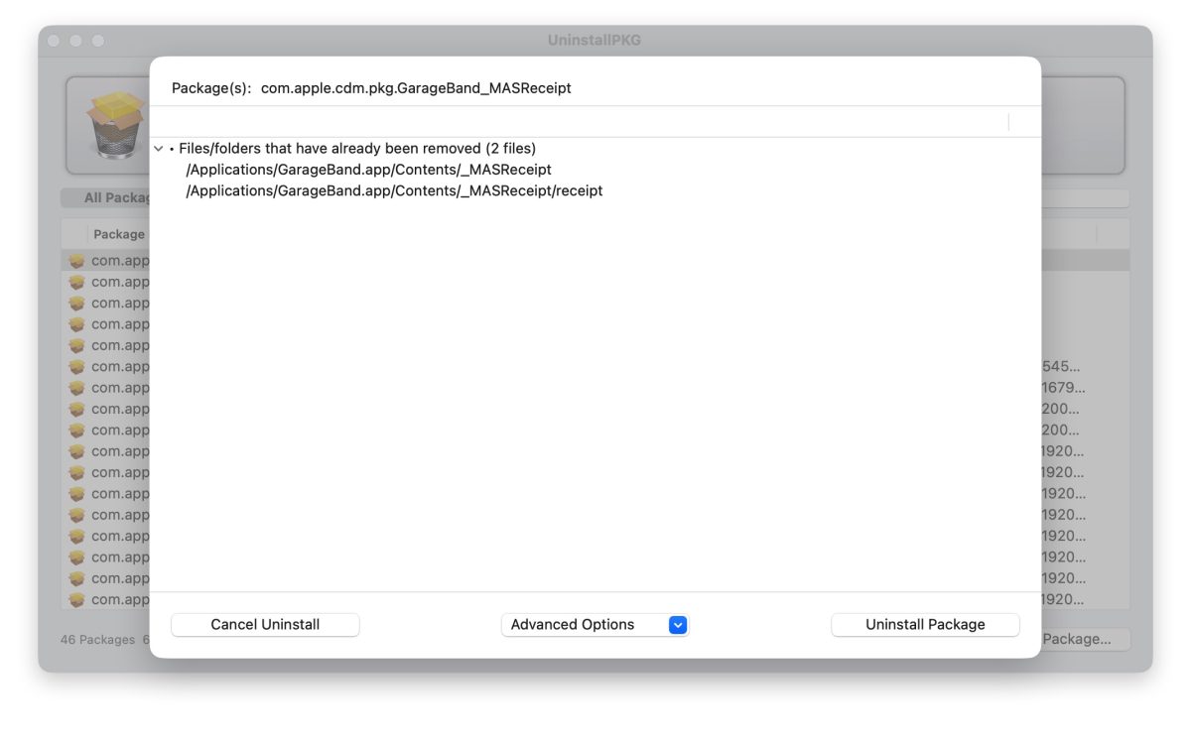Click the "46 Packages" status text
The image size is (1191, 742).
97,640
